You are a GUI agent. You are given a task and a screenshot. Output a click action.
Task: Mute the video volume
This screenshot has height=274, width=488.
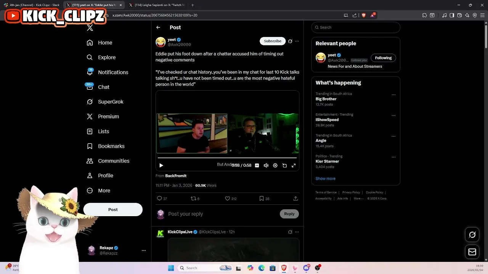click(266, 166)
